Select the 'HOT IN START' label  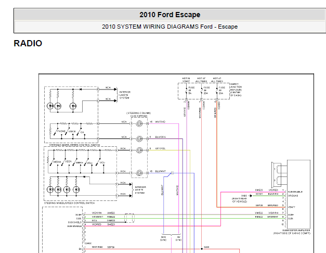(x=186, y=80)
